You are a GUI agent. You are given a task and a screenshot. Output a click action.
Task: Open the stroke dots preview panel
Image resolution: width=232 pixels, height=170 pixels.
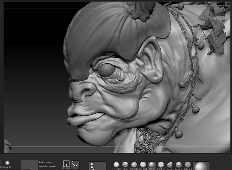[x=98, y=166]
